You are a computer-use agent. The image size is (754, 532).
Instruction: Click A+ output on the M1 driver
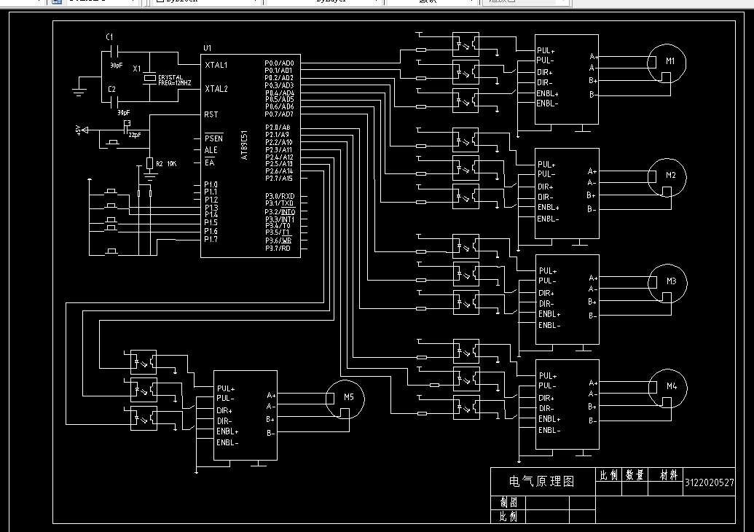click(594, 57)
